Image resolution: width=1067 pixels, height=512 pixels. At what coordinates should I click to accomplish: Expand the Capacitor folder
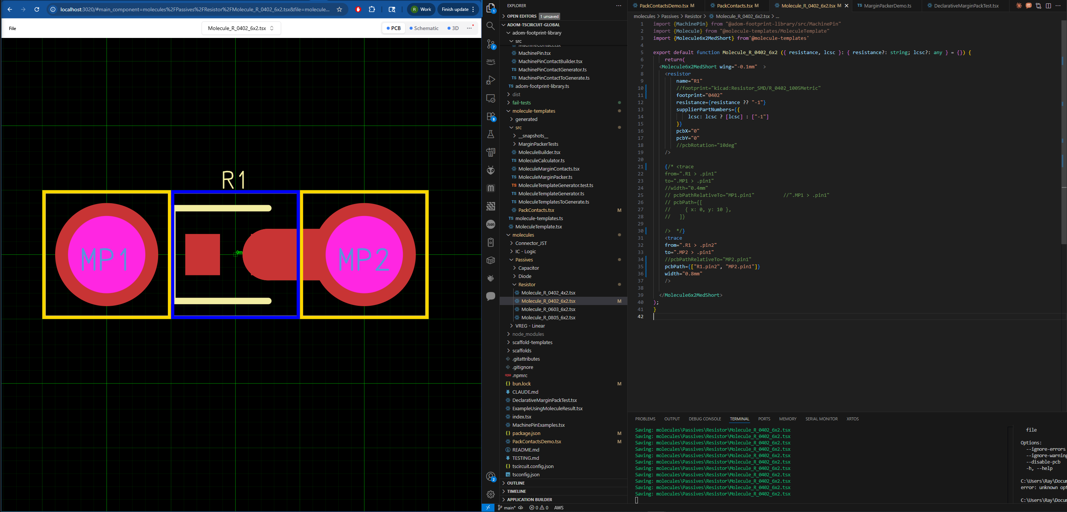pos(529,268)
